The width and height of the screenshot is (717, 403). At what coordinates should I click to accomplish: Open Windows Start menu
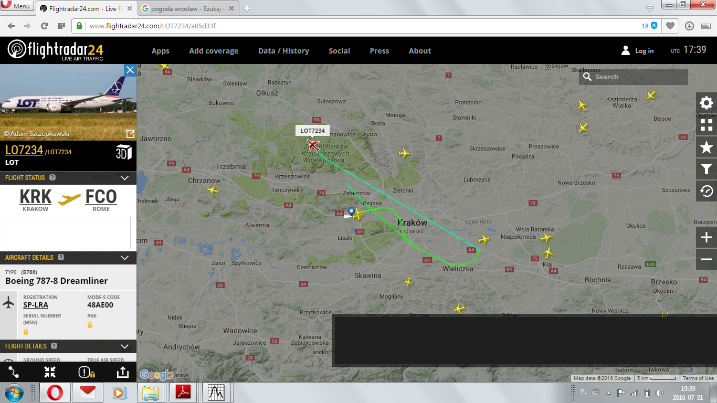(13, 393)
